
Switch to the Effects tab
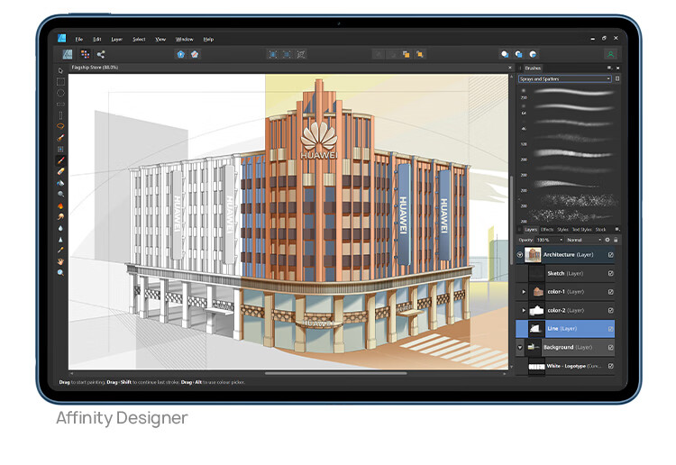547,230
